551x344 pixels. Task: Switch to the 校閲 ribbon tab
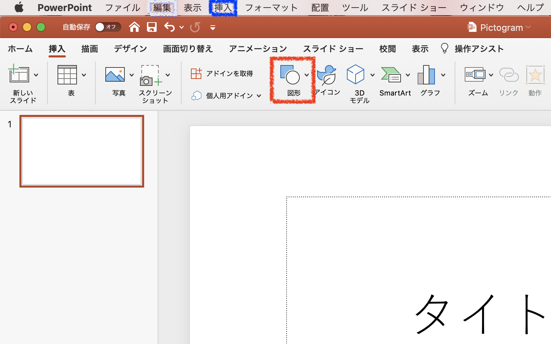click(x=387, y=49)
